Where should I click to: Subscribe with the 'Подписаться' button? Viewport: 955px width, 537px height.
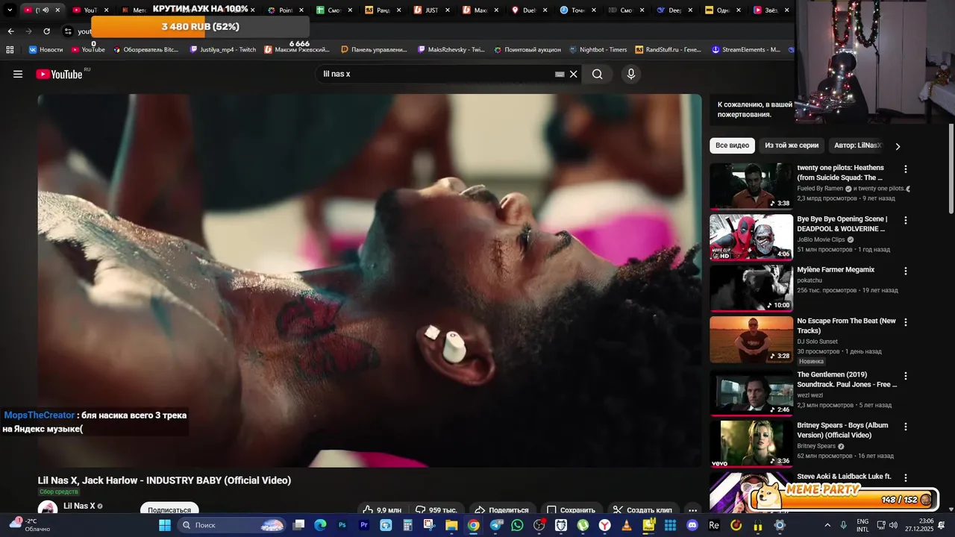(x=169, y=510)
